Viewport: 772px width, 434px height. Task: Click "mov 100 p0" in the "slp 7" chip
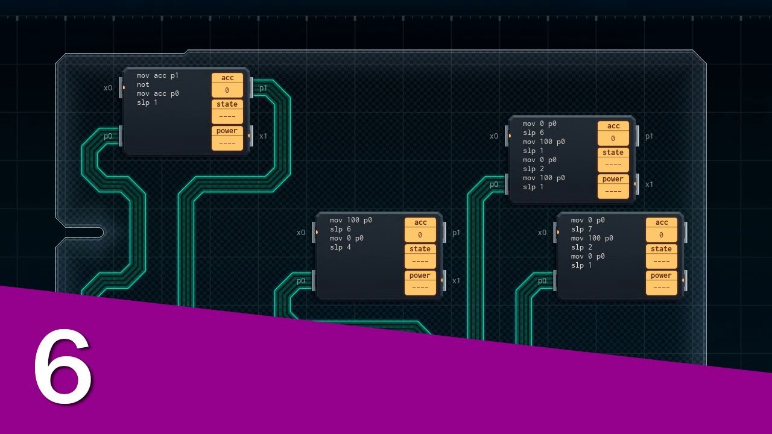pos(592,238)
